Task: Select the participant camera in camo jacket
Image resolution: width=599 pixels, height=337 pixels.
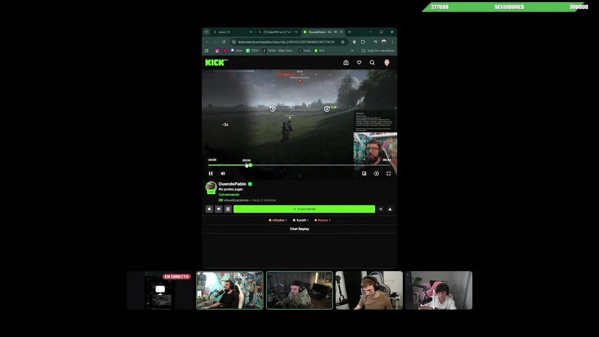Action: [x=299, y=291]
